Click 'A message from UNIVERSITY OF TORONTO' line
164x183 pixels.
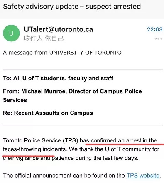coord(62,53)
